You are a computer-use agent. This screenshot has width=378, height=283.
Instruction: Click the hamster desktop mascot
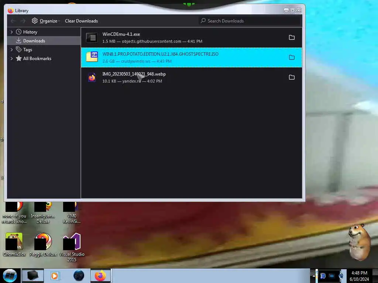click(x=360, y=242)
